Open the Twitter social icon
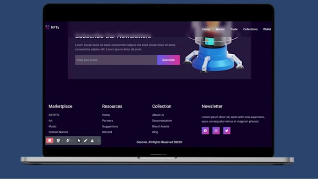Viewport: 318px width, 179px height. [227, 130]
